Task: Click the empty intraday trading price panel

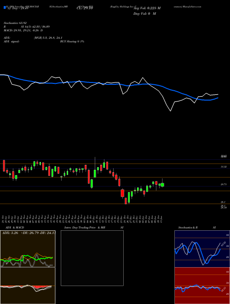Action: 92,258
